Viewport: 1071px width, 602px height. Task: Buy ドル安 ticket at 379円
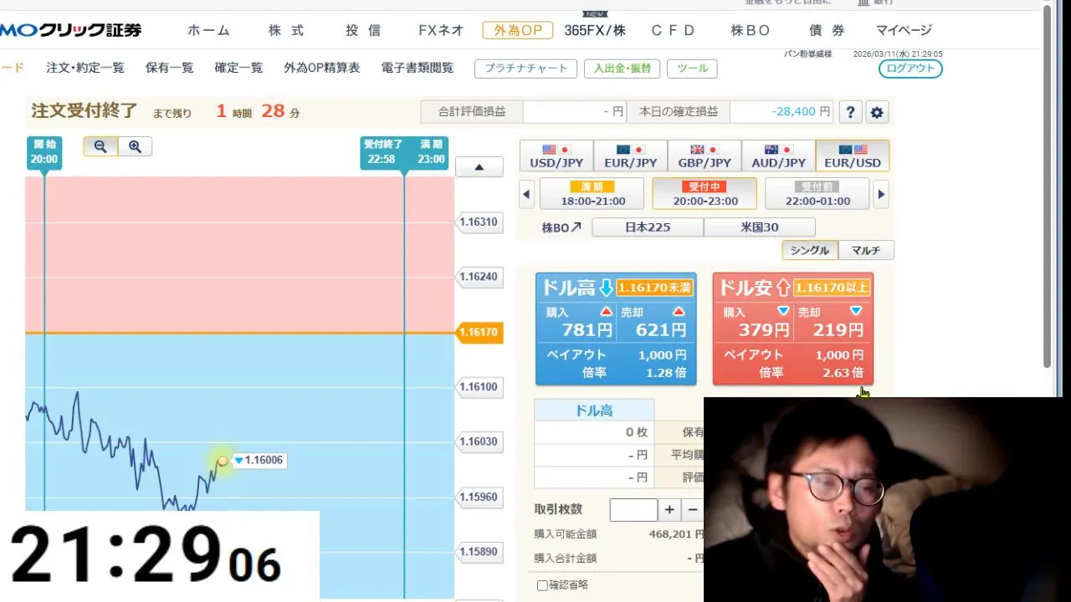click(757, 323)
